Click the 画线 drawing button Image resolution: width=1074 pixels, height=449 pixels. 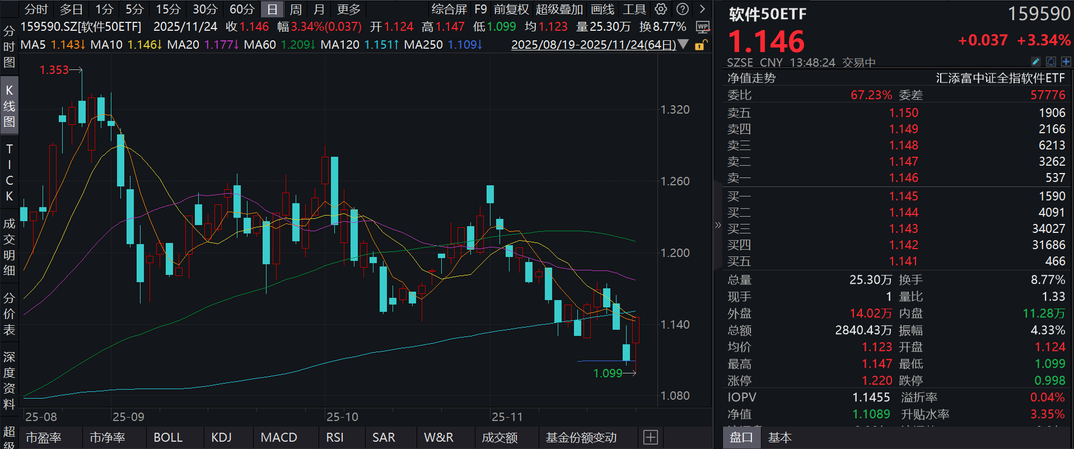tap(603, 10)
